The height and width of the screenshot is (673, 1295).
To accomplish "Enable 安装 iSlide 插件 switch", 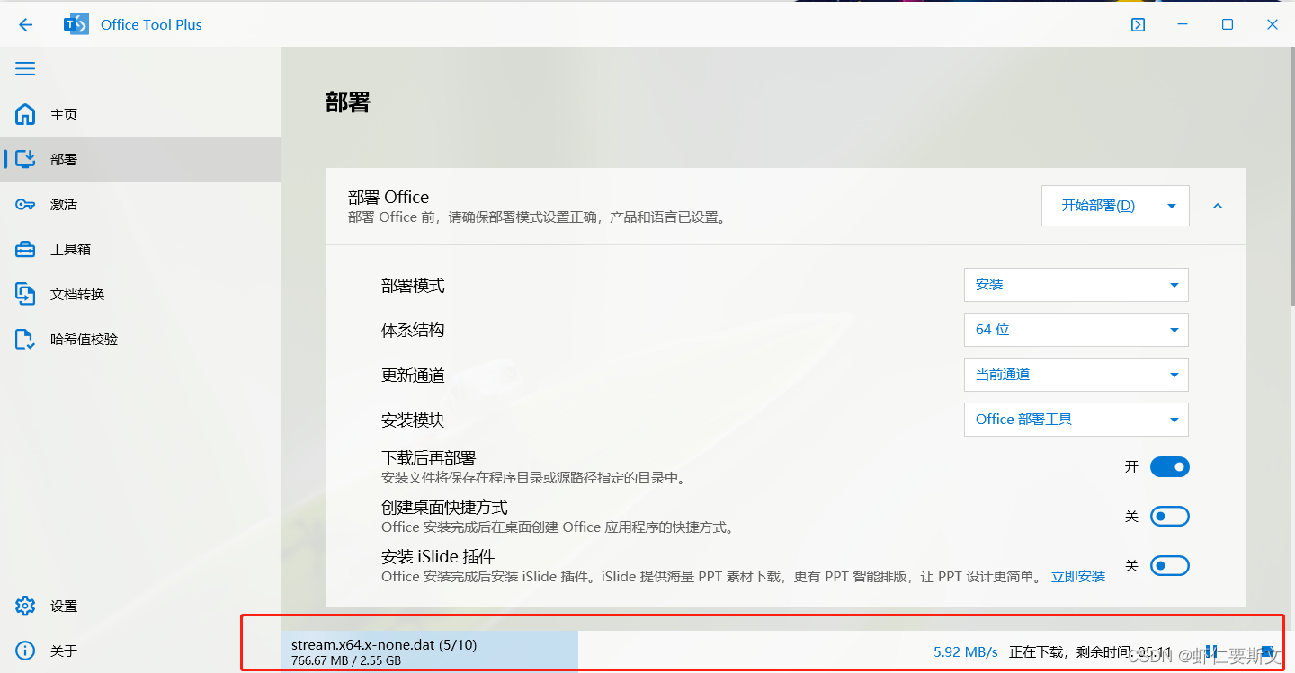I will click(x=1170, y=566).
